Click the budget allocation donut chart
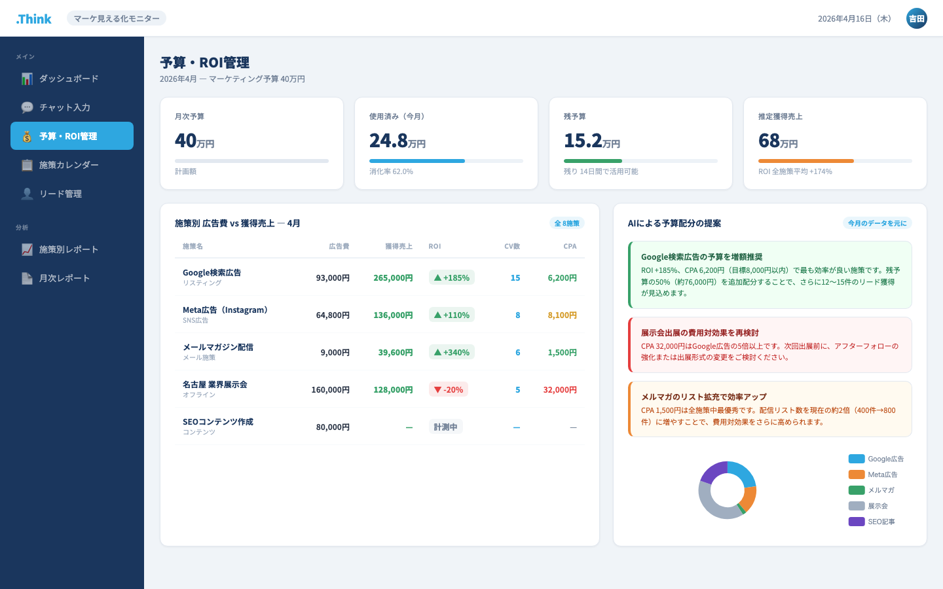 tap(728, 490)
